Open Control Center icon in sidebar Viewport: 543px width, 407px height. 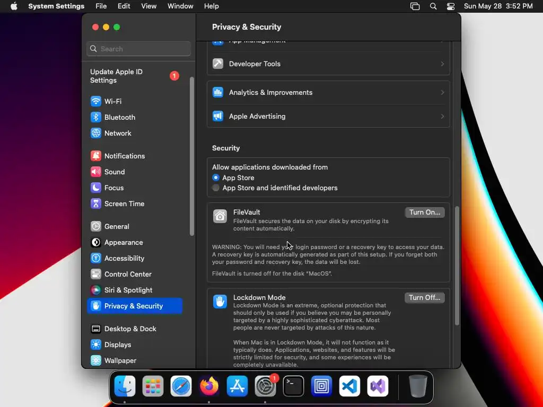[x=96, y=275]
